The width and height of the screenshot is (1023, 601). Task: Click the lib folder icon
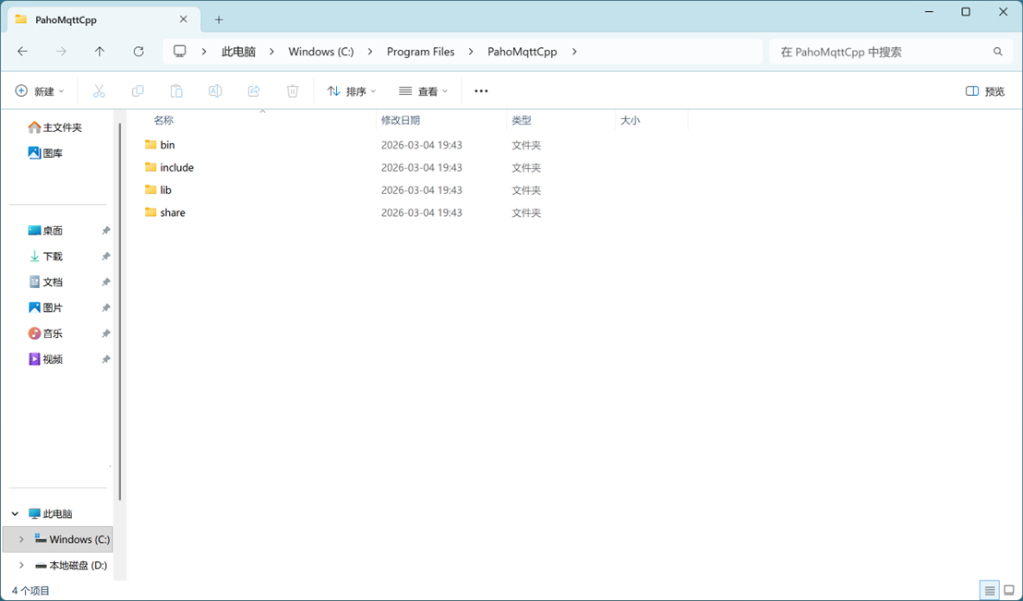click(x=150, y=189)
